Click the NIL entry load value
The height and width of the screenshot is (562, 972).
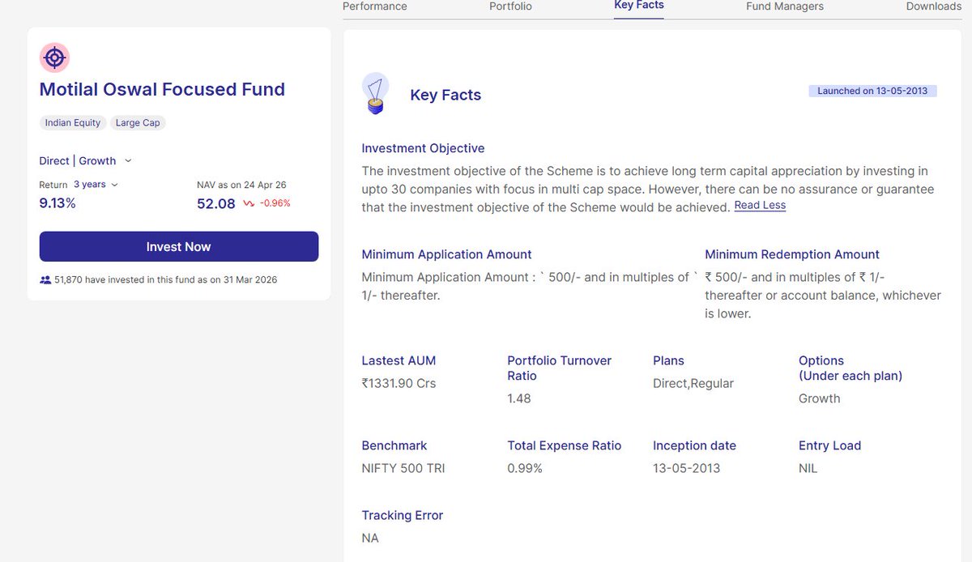coord(808,468)
